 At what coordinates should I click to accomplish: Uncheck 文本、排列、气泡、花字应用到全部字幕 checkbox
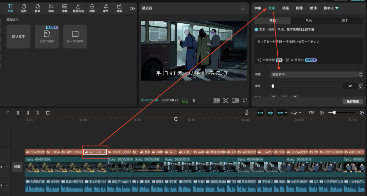(x=257, y=30)
